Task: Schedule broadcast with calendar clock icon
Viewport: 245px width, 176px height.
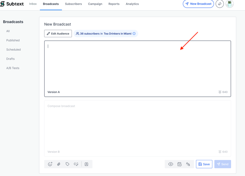Action: click(180, 164)
